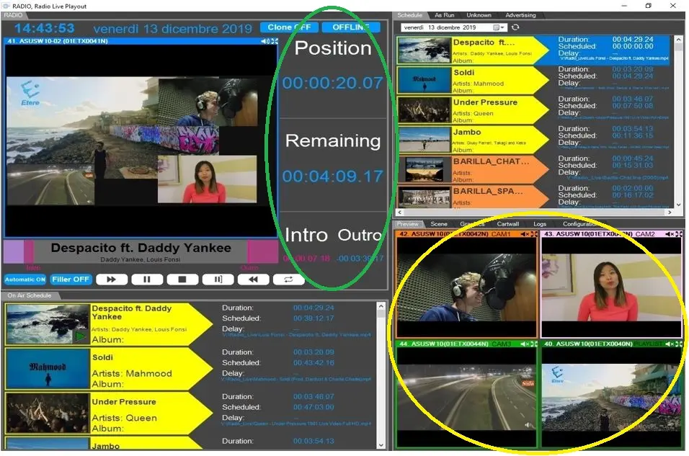Toggle the Automatic ON switch
The width and height of the screenshot is (689, 456).
(25, 280)
